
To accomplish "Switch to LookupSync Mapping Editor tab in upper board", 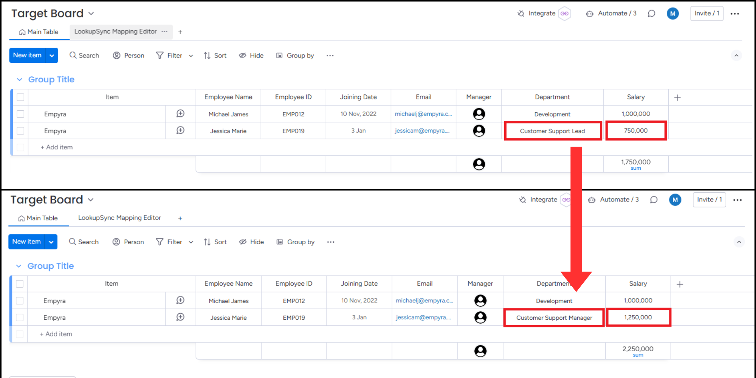I will [x=115, y=31].
